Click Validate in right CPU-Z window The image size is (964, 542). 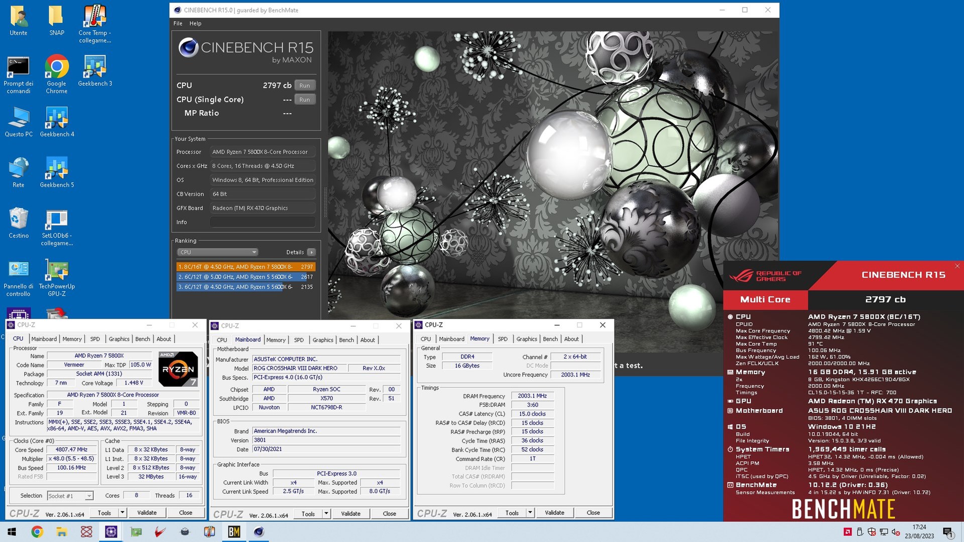[x=555, y=512]
